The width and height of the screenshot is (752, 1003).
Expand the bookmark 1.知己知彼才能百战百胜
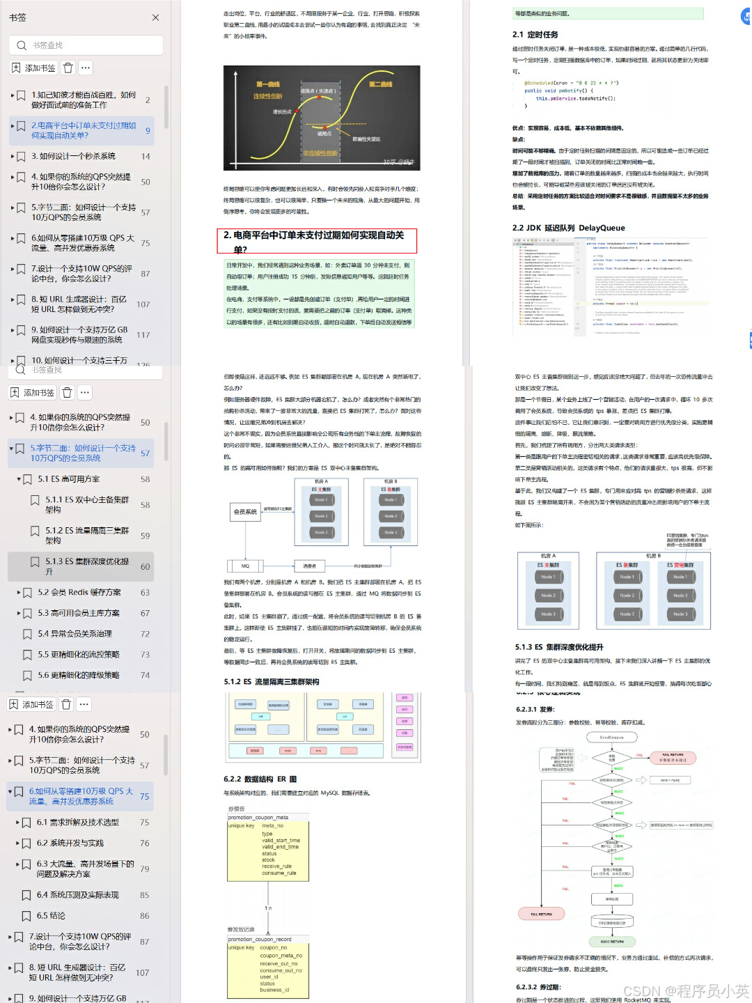pyautogui.click(x=13, y=95)
